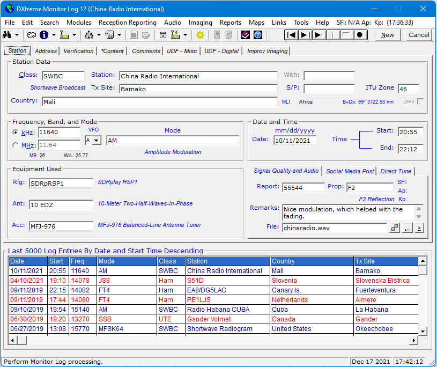Screen dimensions: 437x367
Task: Click the skip-to-end audio playback button
Action: click(305, 35)
